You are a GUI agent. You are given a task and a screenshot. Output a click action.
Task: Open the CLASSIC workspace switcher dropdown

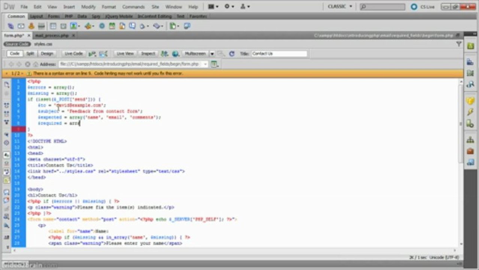(x=340, y=6)
